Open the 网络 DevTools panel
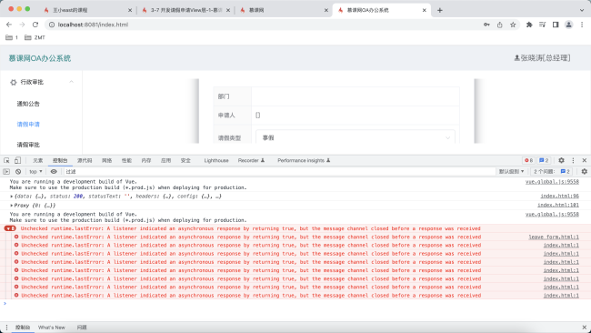The height and width of the screenshot is (333, 591). 106,160
